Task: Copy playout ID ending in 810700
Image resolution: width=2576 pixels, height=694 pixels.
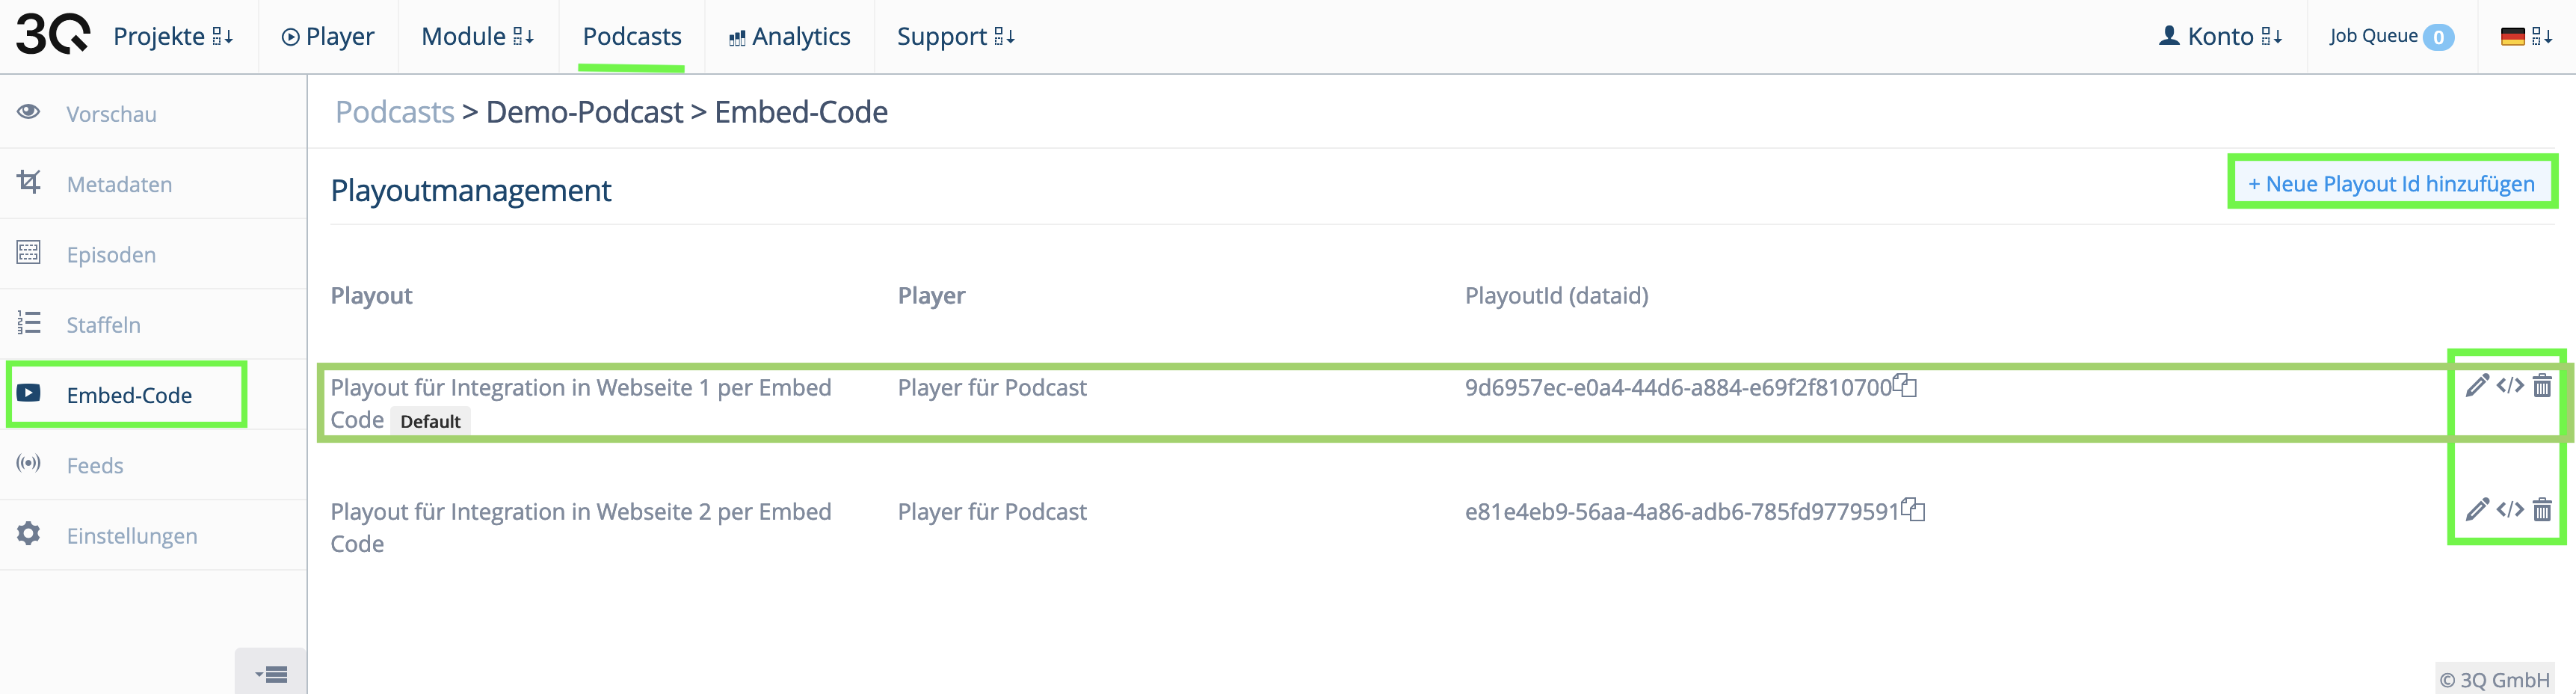Action: 1905,385
